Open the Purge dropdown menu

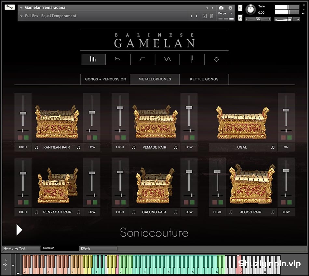click(225, 13)
